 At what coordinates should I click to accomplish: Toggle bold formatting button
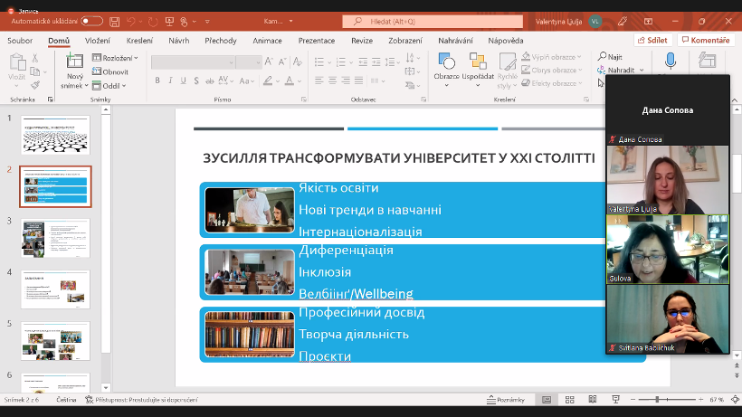tap(157, 81)
